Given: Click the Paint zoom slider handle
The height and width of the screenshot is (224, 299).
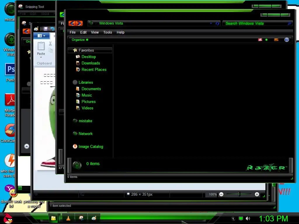Looking at the screenshot, I should click(x=239, y=194).
